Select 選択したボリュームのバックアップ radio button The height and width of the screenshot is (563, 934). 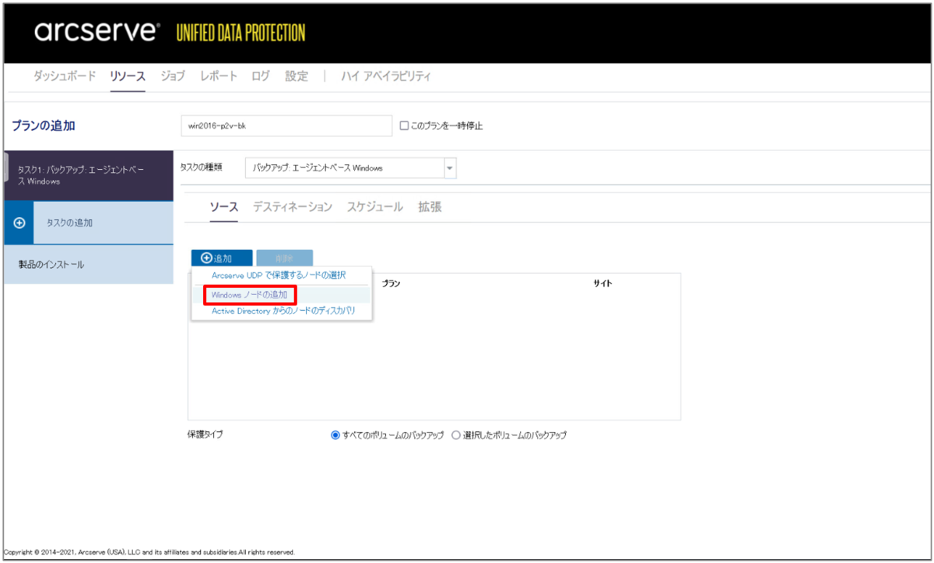456,435
